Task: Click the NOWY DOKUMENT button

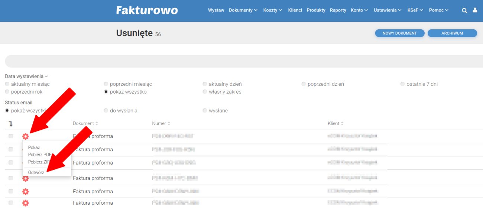Action: (400, 33)
